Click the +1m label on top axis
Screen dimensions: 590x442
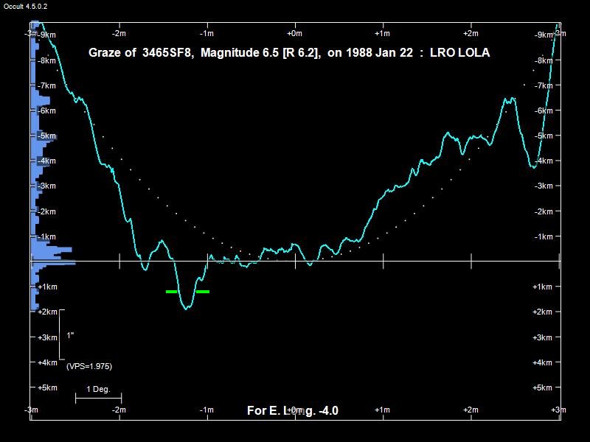pos(382,34)
